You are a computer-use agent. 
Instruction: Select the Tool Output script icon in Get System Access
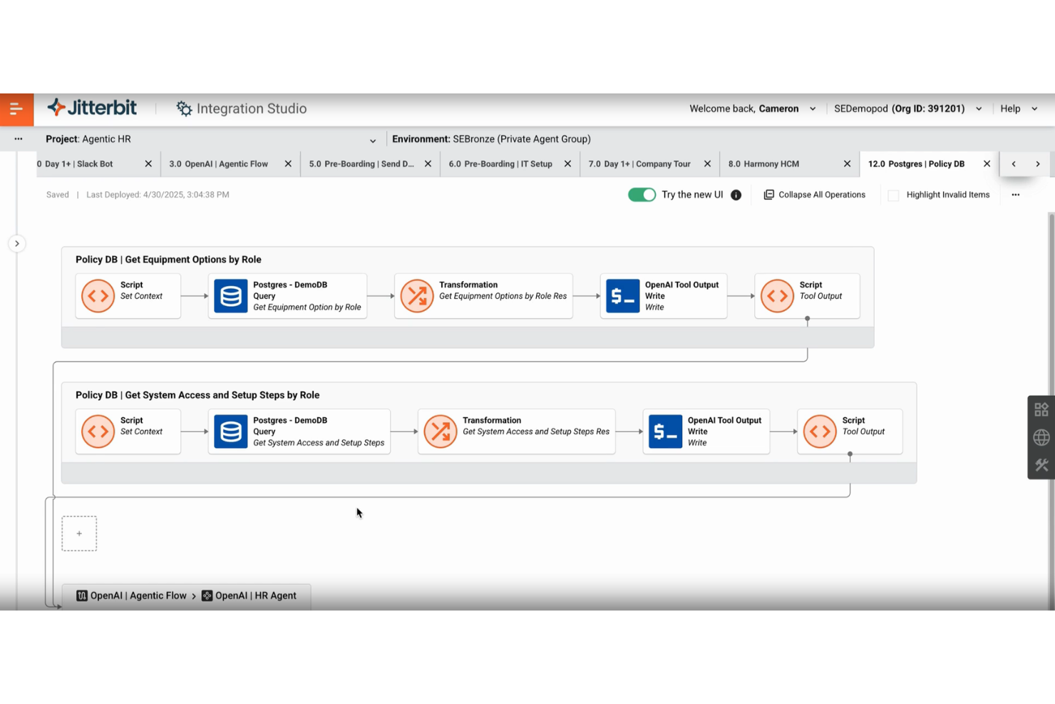point(820,432)
